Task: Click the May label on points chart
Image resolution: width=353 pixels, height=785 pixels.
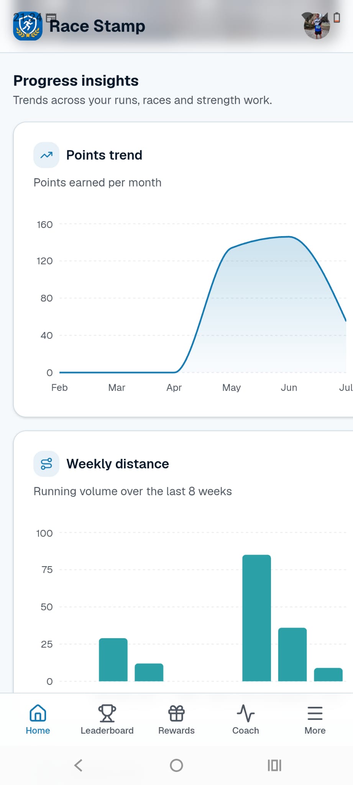Action: coord(232,388)
